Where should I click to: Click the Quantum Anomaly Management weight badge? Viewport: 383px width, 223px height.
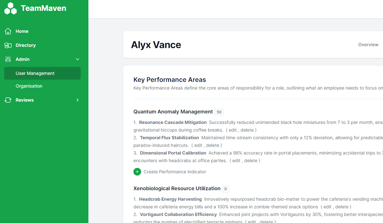[x=219, y=112]
